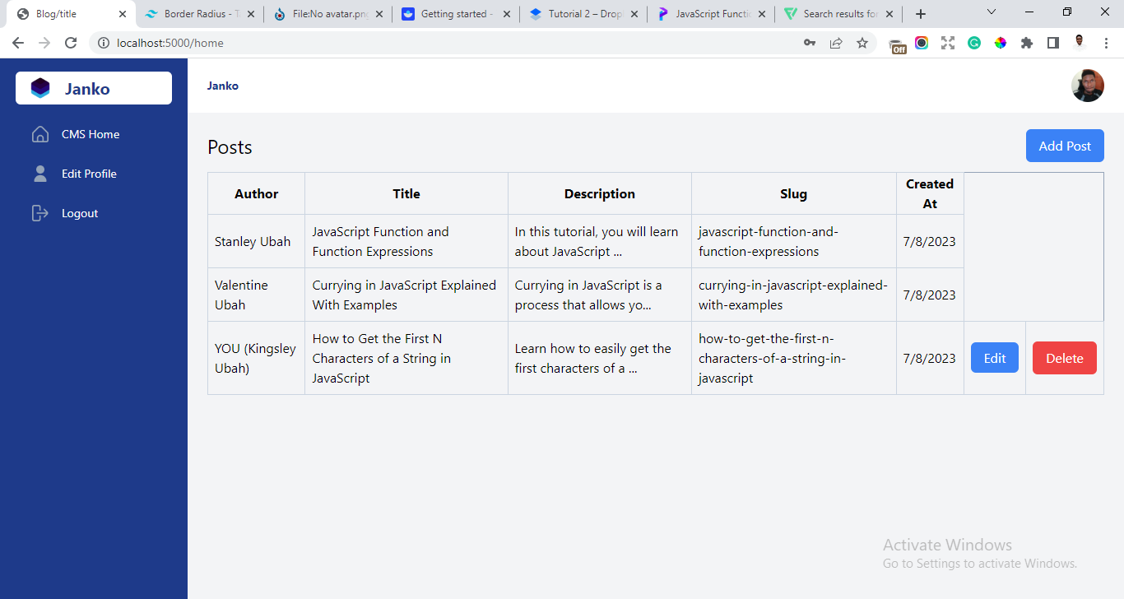Screen dimensions: 1124x599
Task: Reload the page
Action: click(x=72, y=42)
